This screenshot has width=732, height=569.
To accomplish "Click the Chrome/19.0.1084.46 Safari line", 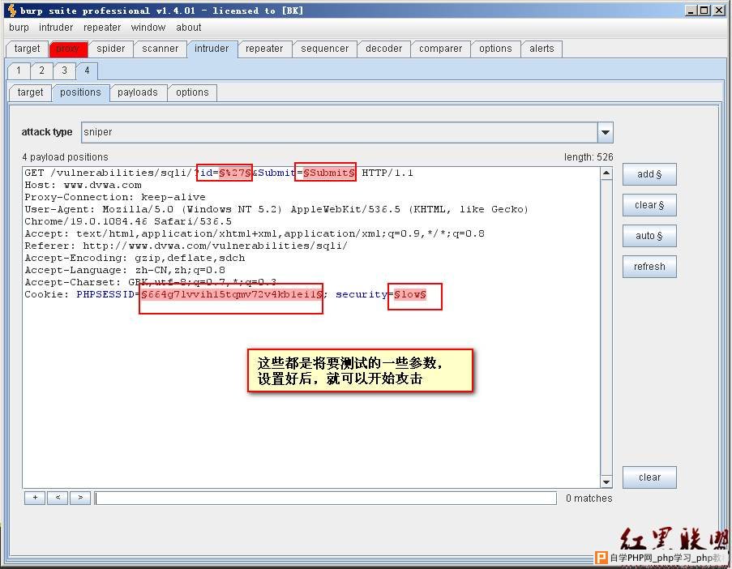I will pyautogui.click(x=128, y=222).
